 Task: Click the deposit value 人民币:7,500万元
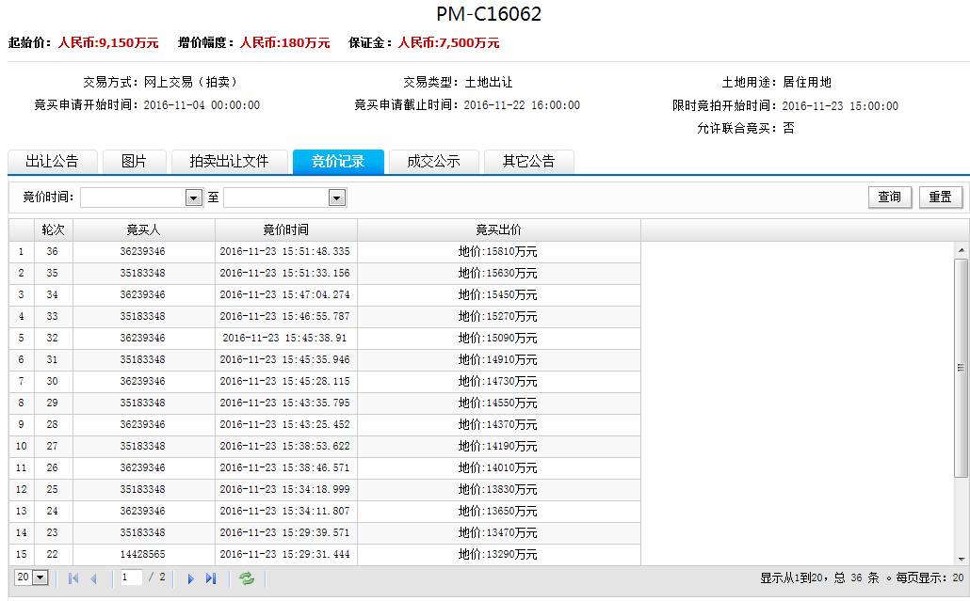448,42
